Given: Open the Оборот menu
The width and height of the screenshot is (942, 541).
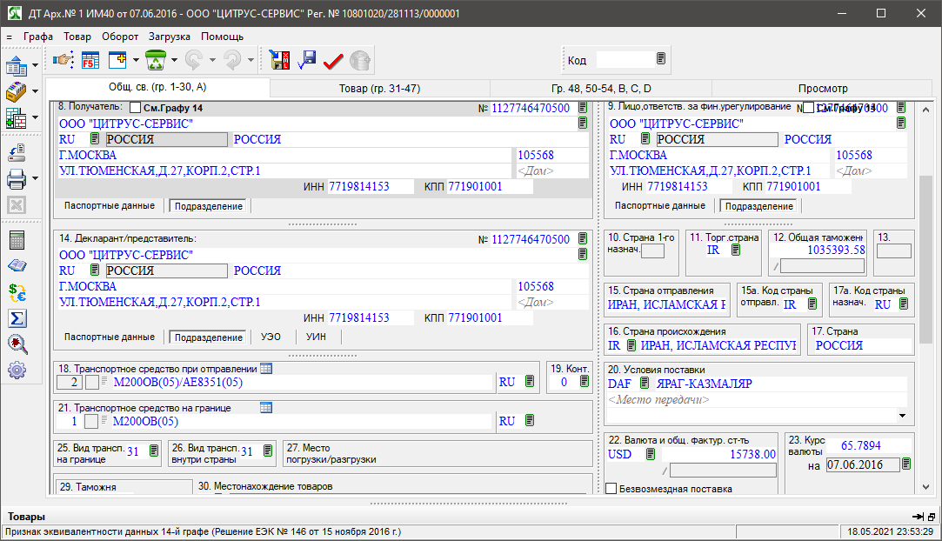Looking at the screenshot, I should point(120,37).
